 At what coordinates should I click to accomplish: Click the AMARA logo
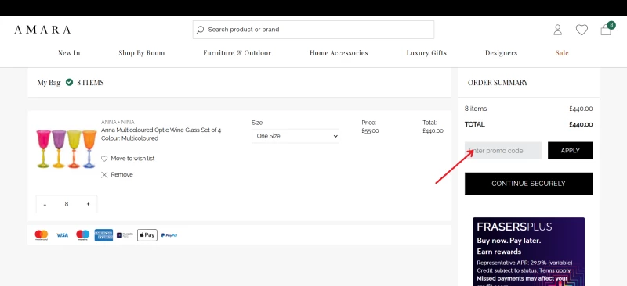[42, 30]
